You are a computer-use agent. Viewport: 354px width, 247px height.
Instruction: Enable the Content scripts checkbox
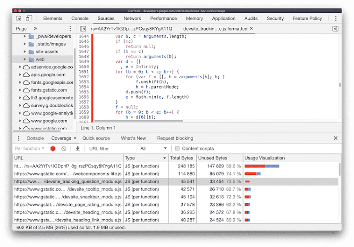pyautogui.click(x=177, y=148)
